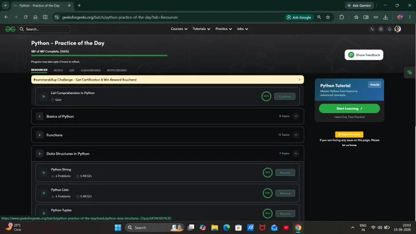Open the Practice dropdown menu
The height and width of the screenshot is (234, 416).
223,29
